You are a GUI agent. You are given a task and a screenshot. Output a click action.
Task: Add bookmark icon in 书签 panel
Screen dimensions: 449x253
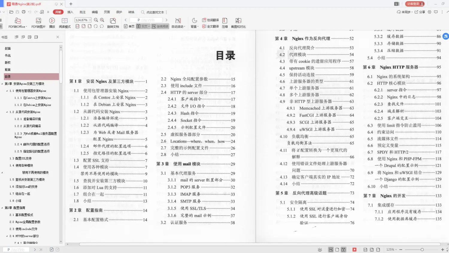coord(30,37)
